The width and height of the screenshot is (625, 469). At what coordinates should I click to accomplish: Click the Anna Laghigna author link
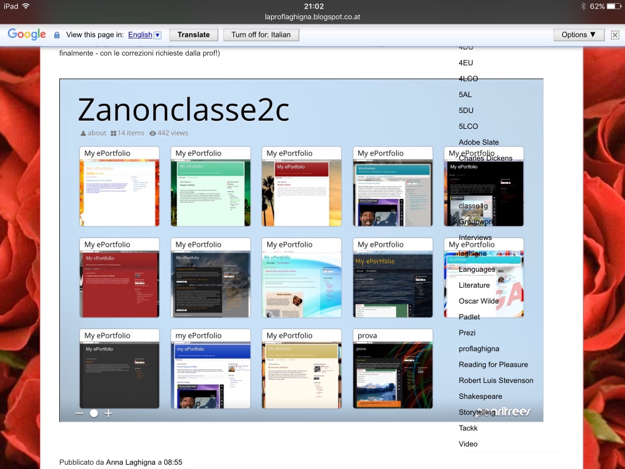point(131,462)
